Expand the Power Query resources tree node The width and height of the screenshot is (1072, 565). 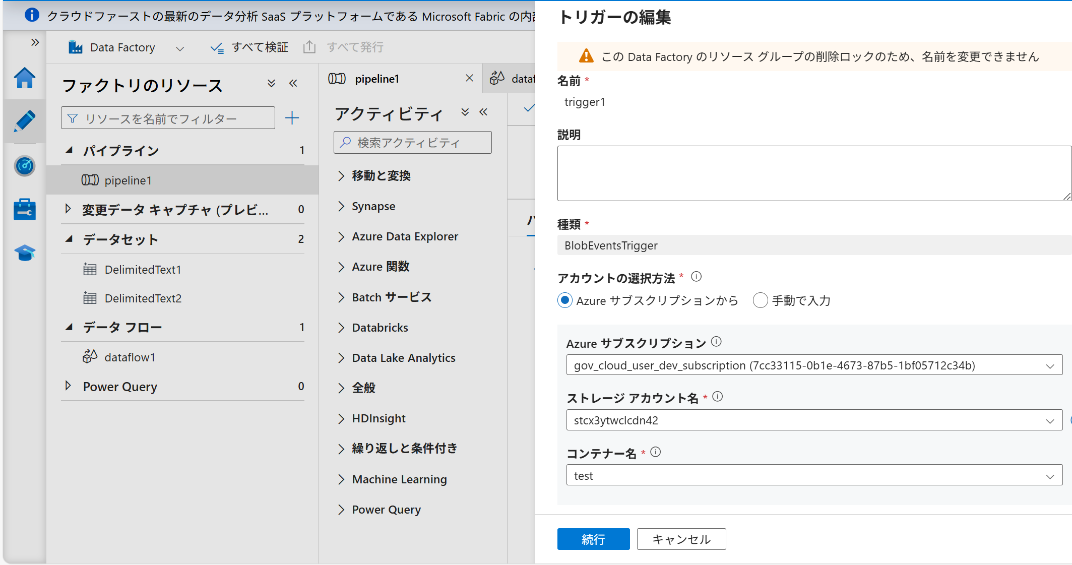click(68, 386)
